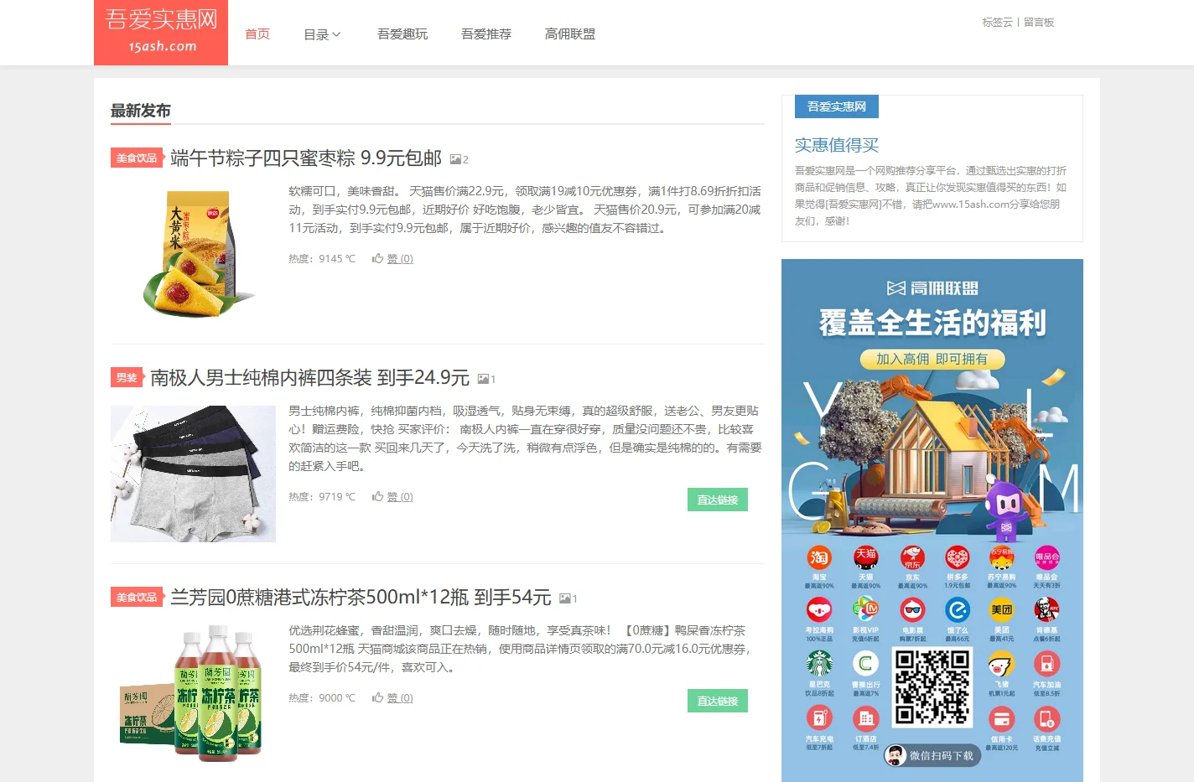Screen dimensions: 1194x782
Task: Click the Vipshop (唯品会) pink icon
Action: [1046, 557]
